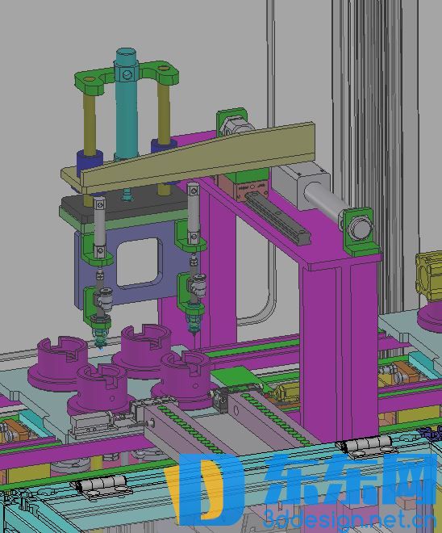
Task: Click the yellow motor at right edge
Action: click(429, 276)
